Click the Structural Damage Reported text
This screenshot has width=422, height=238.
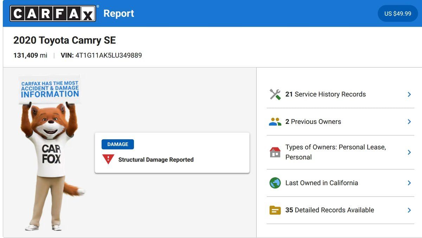(x=156, y=160)
